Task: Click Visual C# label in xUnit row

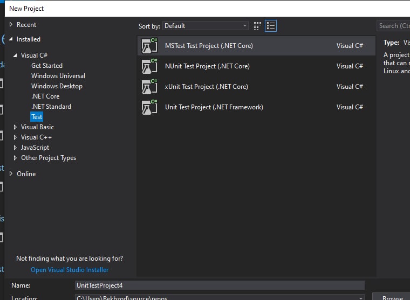Action: 350,87
